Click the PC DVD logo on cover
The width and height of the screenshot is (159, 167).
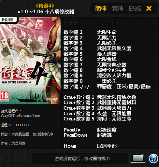coord(7,20)
